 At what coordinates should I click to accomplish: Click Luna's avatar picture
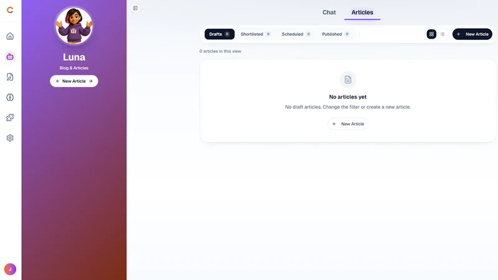point(74,26)
